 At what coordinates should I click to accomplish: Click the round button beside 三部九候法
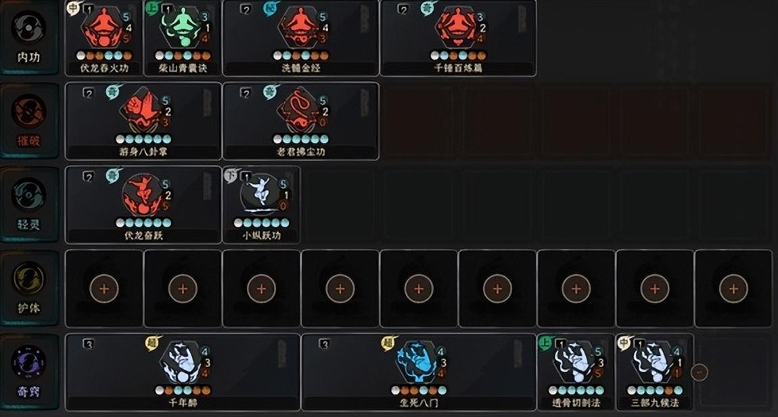pos(700,372)
